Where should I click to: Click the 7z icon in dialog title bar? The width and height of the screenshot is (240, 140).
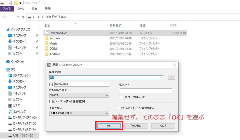pos(49,65)
